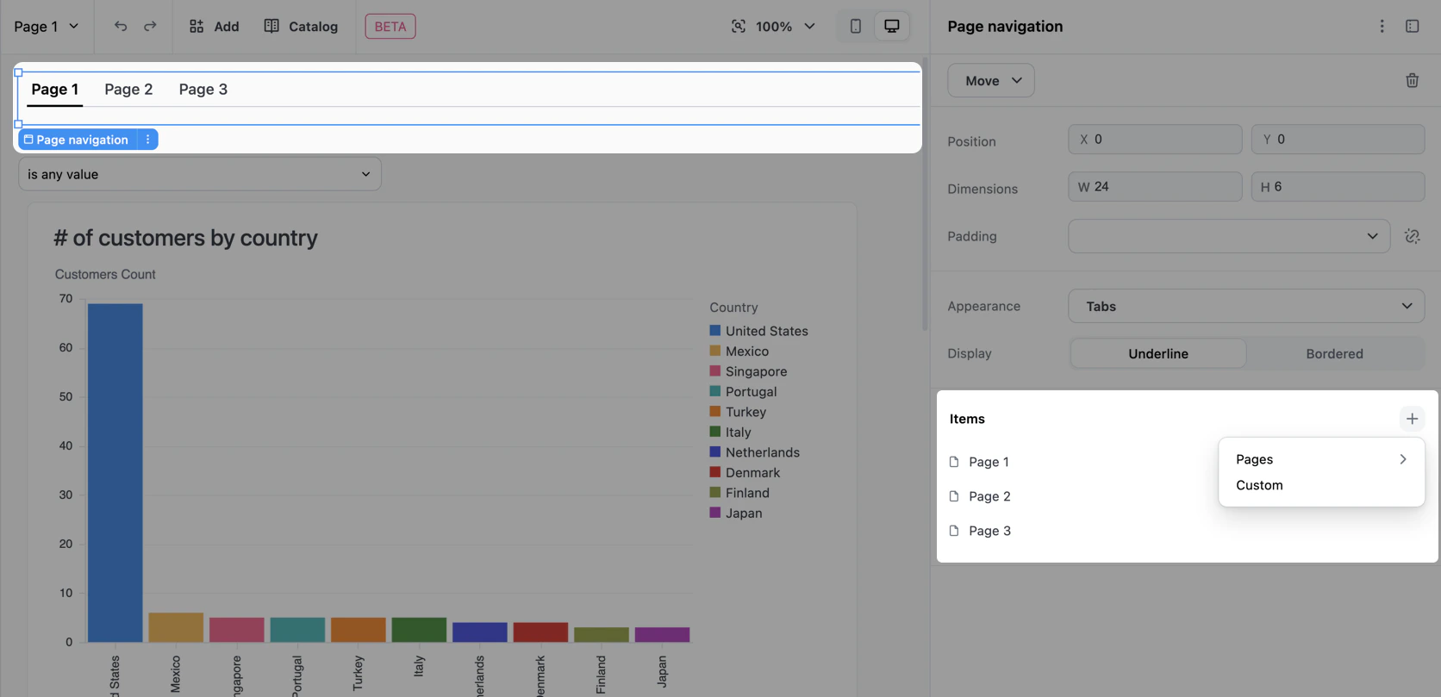Screen dimensions: 1441x697
Task: Click the '# of customers by country' title
Action: tap(185, 238)
